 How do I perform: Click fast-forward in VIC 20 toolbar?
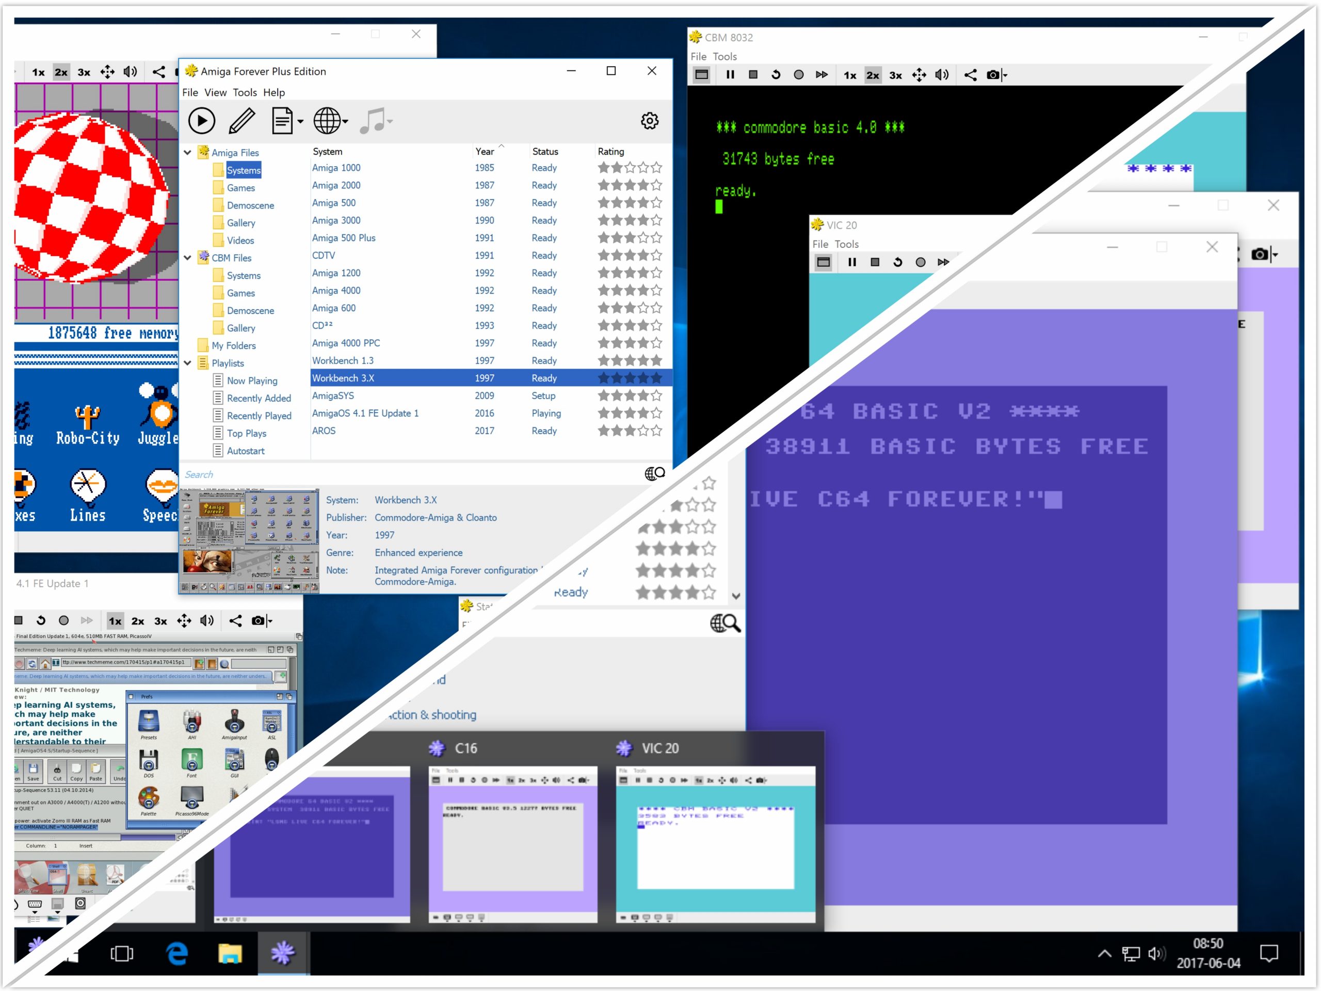pos(944,262)
